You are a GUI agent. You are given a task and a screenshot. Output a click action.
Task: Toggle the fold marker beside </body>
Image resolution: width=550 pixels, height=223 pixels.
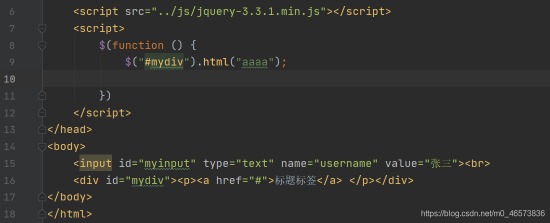click(42, 196)
